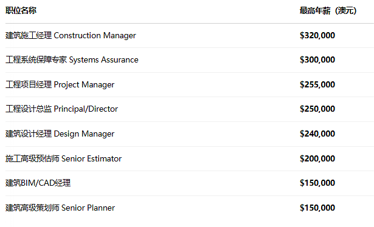The width and height of the screenshot is (374, 227).
Task: Select the Construction Manager job title
Action: (71, 35)
